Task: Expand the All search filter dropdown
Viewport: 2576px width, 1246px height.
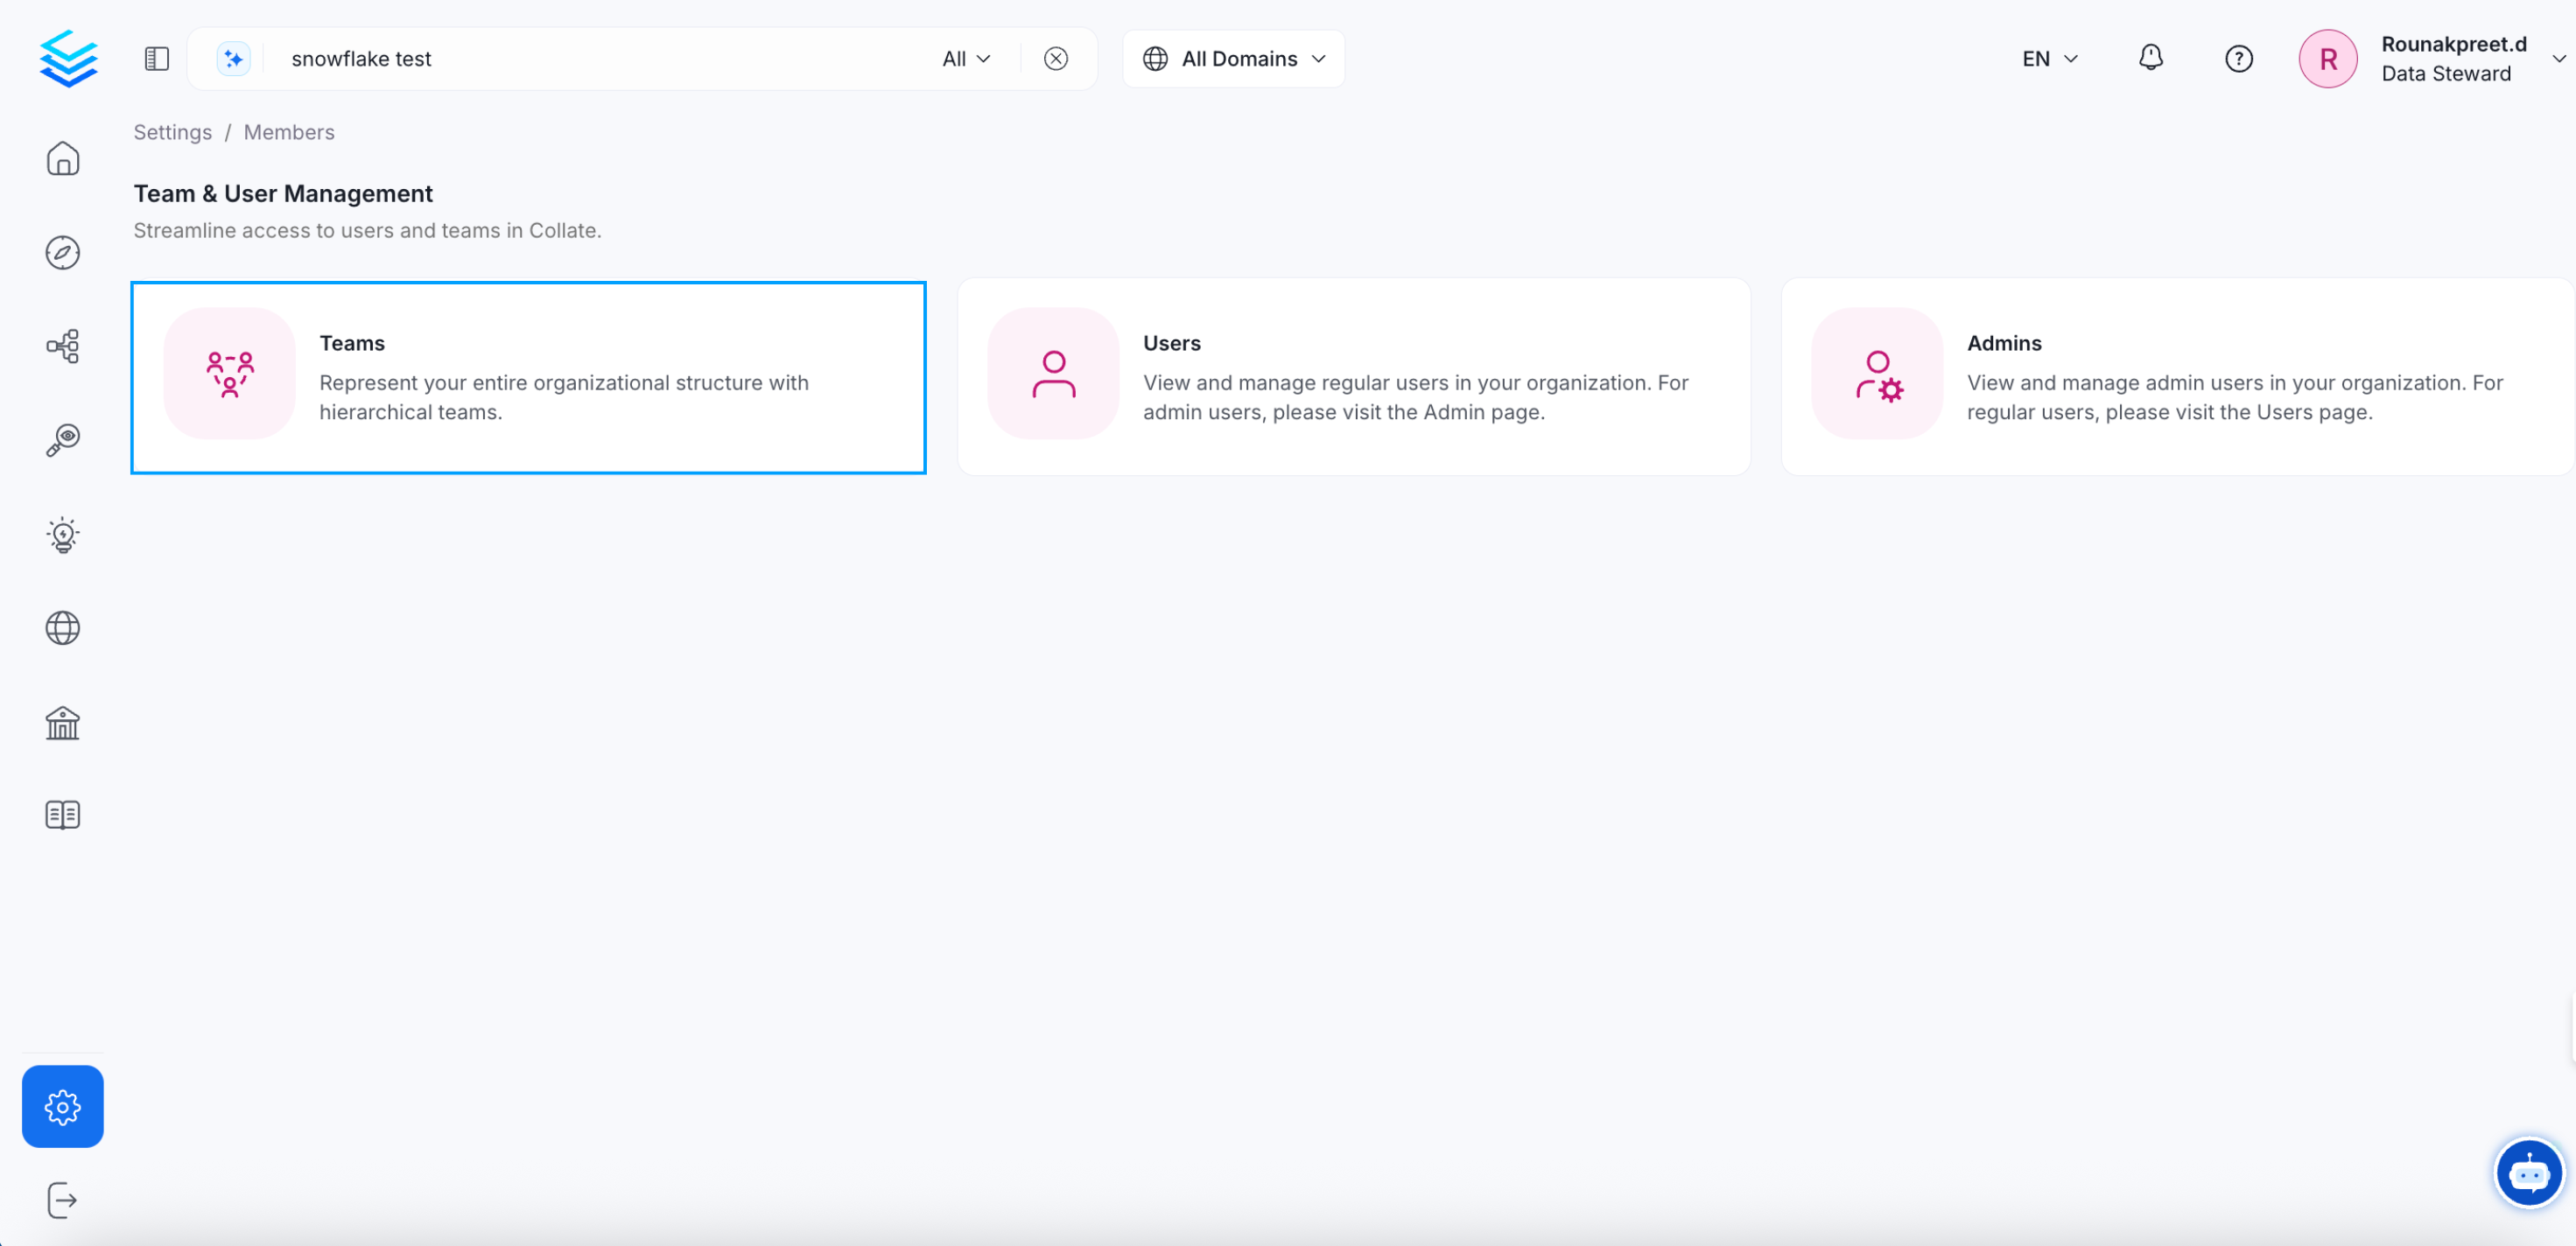Action: pos(963,58)
